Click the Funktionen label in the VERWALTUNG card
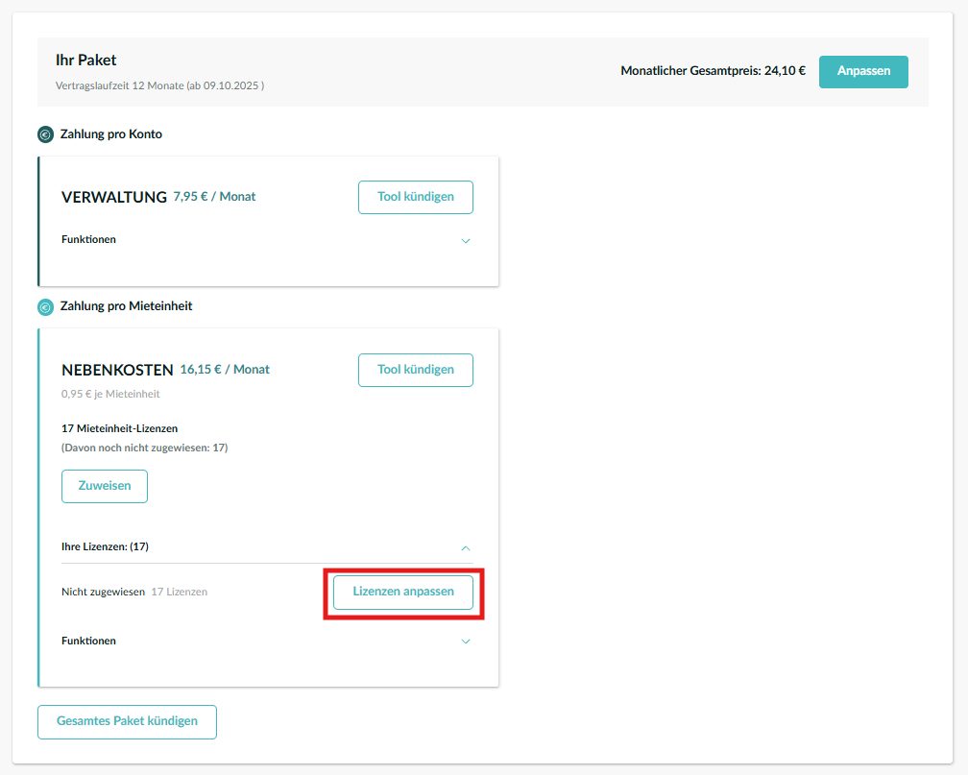The height and width of the screenshot is (775, 968). (x=88, y=239)
